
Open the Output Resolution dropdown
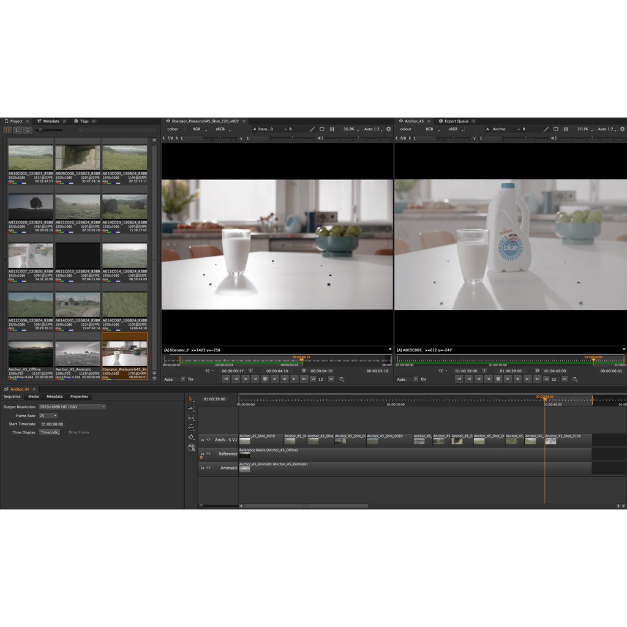[x=72, y=407]
